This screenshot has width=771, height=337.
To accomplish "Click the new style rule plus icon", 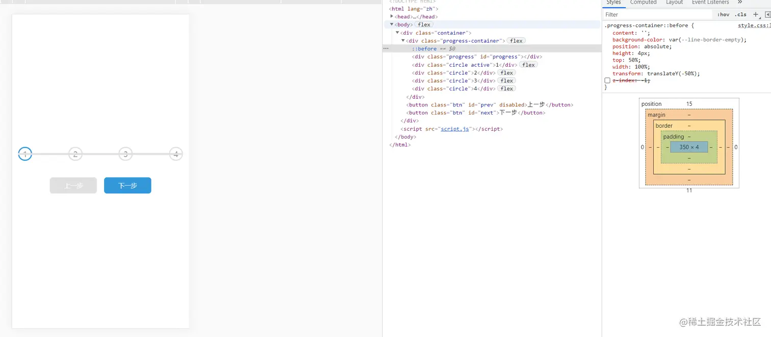I will click(x=756, y=15).
